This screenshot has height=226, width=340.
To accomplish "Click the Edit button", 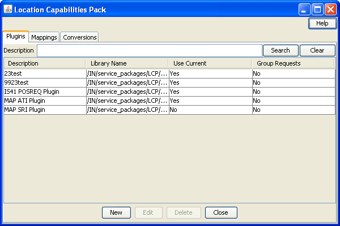I will (x=148, y=212).
